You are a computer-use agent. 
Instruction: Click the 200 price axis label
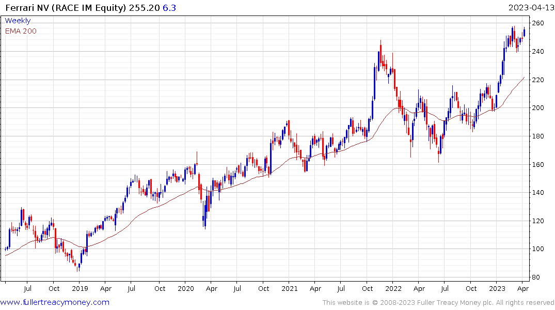(538, 107)
